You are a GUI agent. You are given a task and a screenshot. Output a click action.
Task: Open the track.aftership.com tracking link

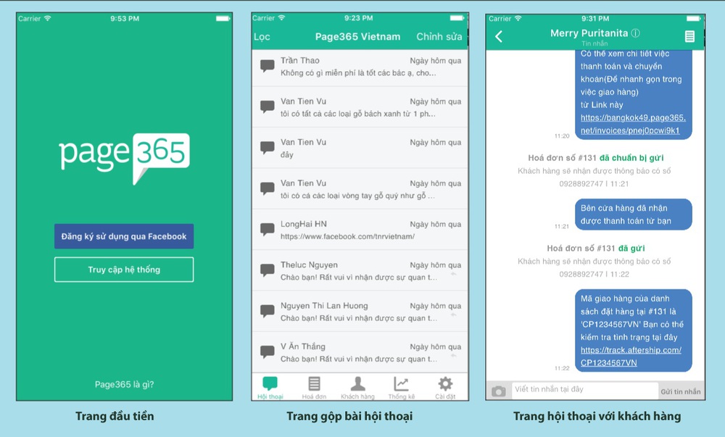(x=631, y=356)
